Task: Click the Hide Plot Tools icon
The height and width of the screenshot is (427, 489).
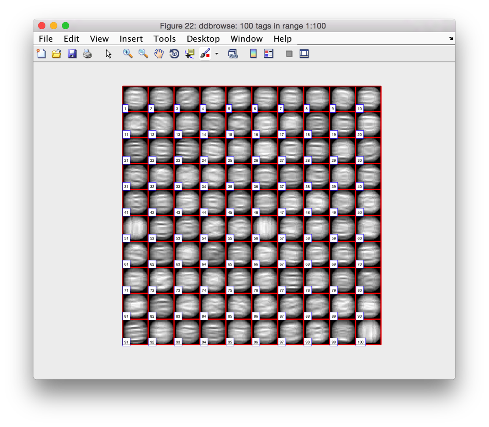Action: [289, 54]
